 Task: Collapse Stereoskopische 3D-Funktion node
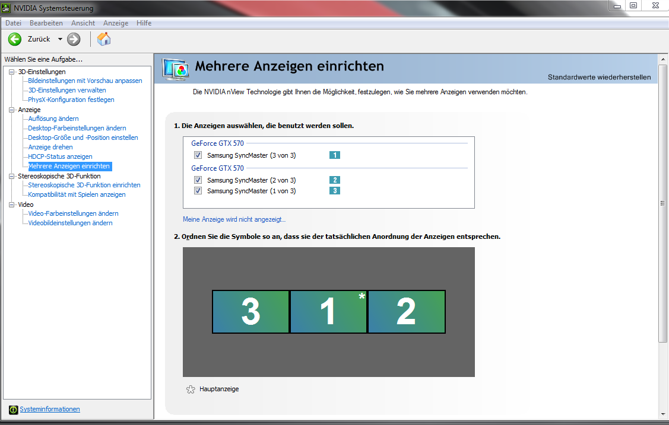(x=12, y=176)
